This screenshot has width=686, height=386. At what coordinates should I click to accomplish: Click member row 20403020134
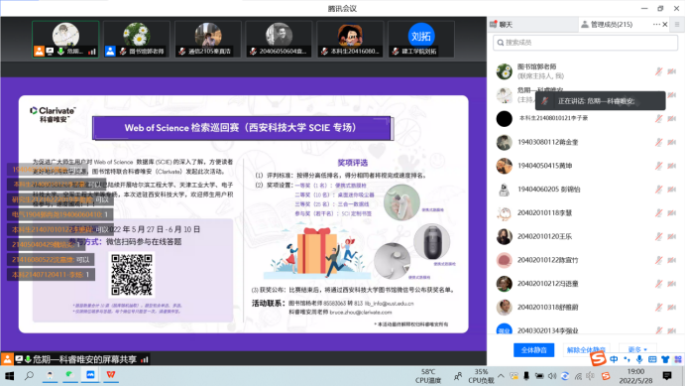586,330
